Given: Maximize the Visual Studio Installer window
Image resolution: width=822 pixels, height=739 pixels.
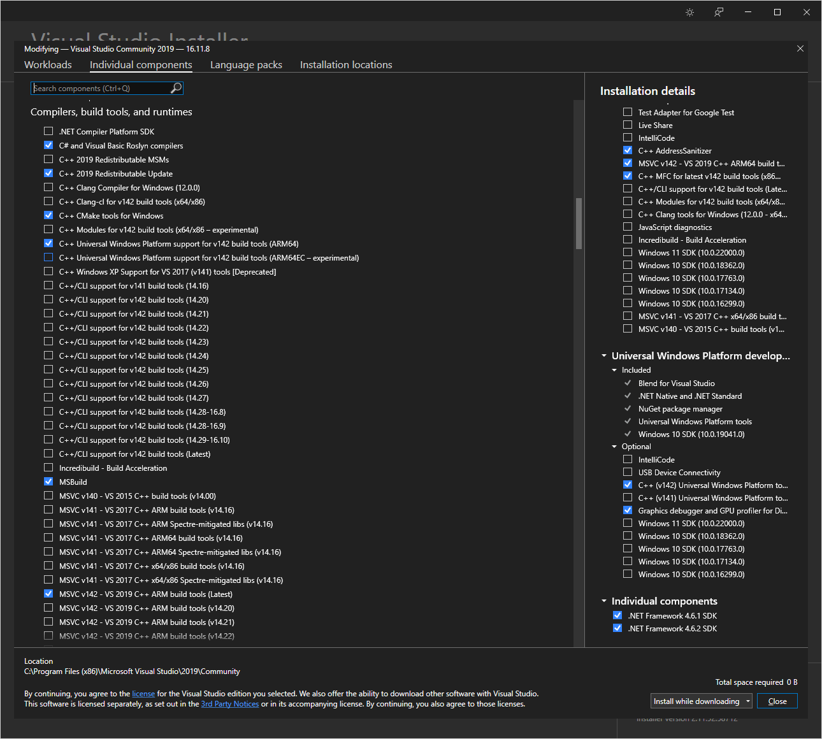Looking at the screenshot, I should pyautogui.click(x=777, y=12).
